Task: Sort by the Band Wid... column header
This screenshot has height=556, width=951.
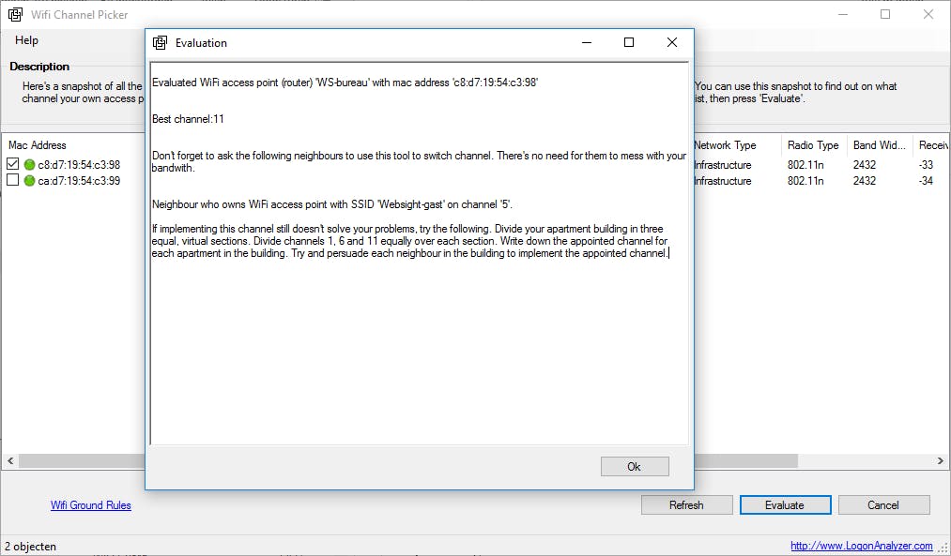Action: tap(880, 145)
